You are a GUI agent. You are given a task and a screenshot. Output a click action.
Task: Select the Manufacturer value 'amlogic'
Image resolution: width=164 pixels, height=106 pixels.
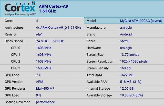(x=126, y=28)
